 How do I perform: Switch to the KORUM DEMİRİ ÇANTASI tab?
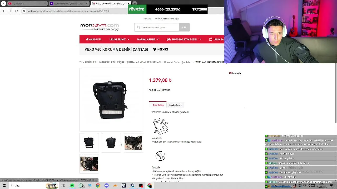(x=69, y=4)
